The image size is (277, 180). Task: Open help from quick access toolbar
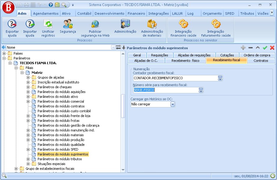[x=51, y=5]
